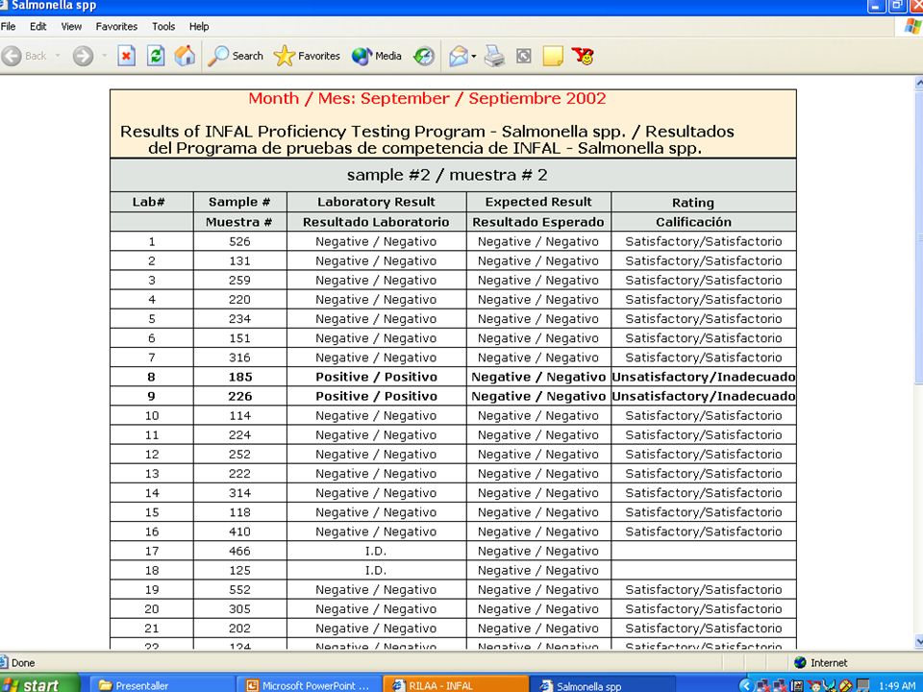This screenshot has width=923, height=692.
Task: Open the View menu
Action: [x=71, y=27]
